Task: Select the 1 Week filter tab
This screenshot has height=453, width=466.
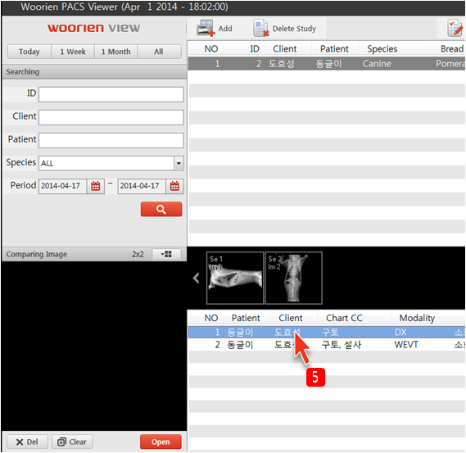Action: pyautogui.click(x=73, y=52)
